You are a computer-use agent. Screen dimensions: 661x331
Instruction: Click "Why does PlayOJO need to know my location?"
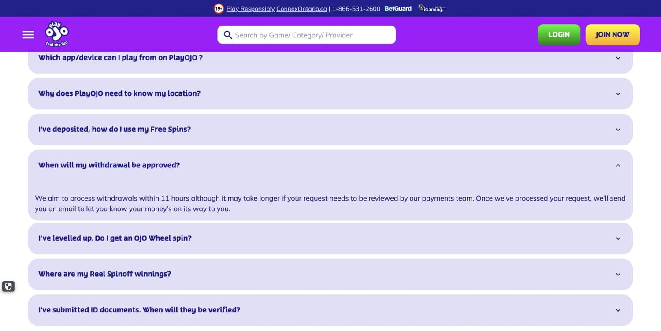[x=119, y=93]
